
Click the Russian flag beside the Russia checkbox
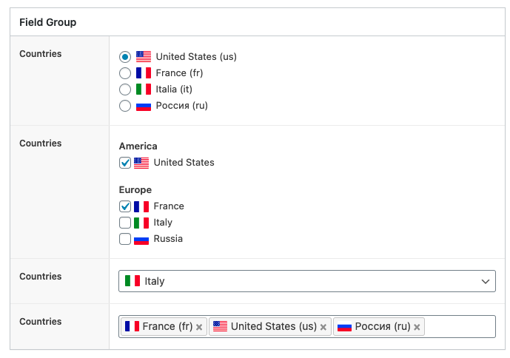pyautogui.click(x=141, y=240)
